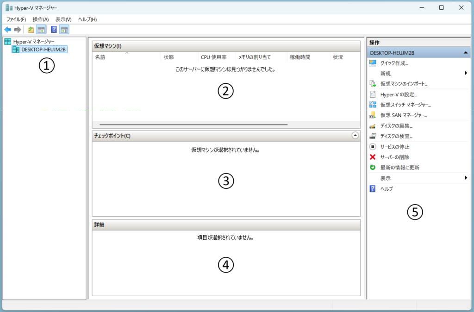Click サービスの停止 in Actions pane
Image resolution: width=474 pixels, height=312 pixels.
click(x=394, y=147)
